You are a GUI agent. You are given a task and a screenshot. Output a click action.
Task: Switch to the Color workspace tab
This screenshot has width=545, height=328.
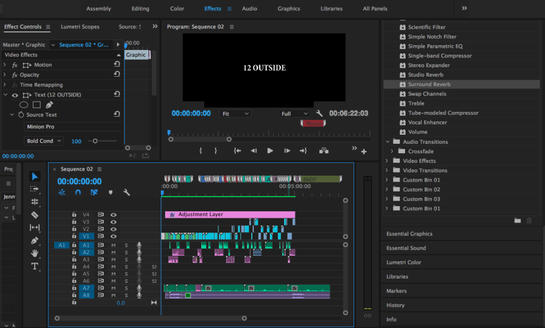[x=177, y=9]
